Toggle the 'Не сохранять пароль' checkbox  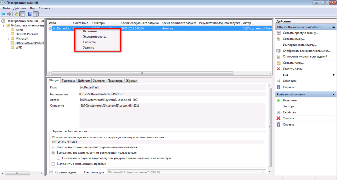(59, 158)
